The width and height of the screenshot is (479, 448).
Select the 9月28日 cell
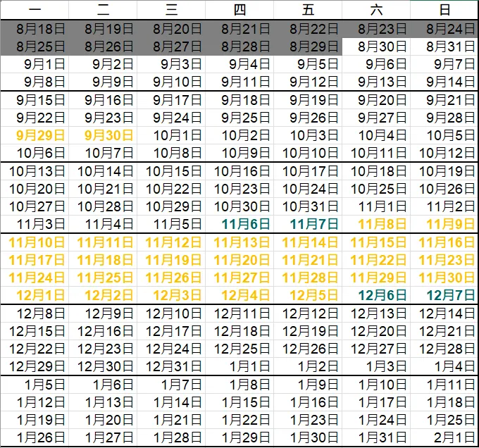(444, 118)
